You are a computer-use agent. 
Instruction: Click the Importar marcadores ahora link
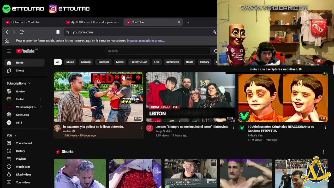point(146,41)
